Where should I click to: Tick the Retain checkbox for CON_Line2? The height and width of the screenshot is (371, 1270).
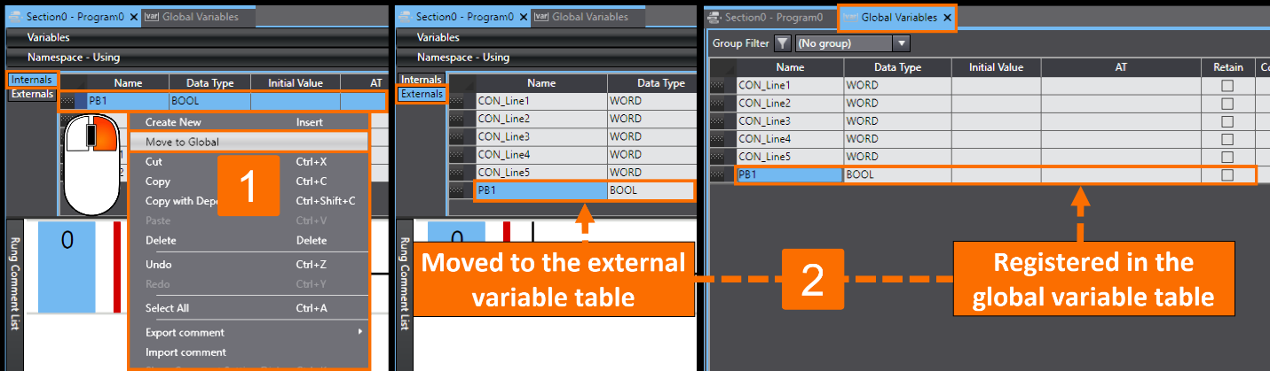click(1227, 104)
